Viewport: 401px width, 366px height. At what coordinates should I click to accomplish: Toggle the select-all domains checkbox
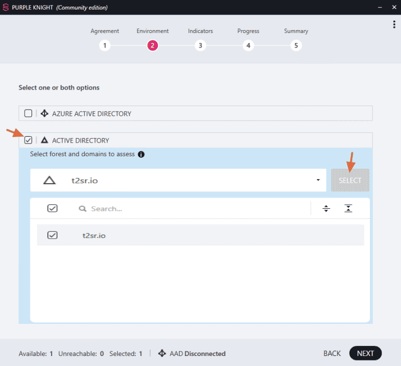click(53, 208)
